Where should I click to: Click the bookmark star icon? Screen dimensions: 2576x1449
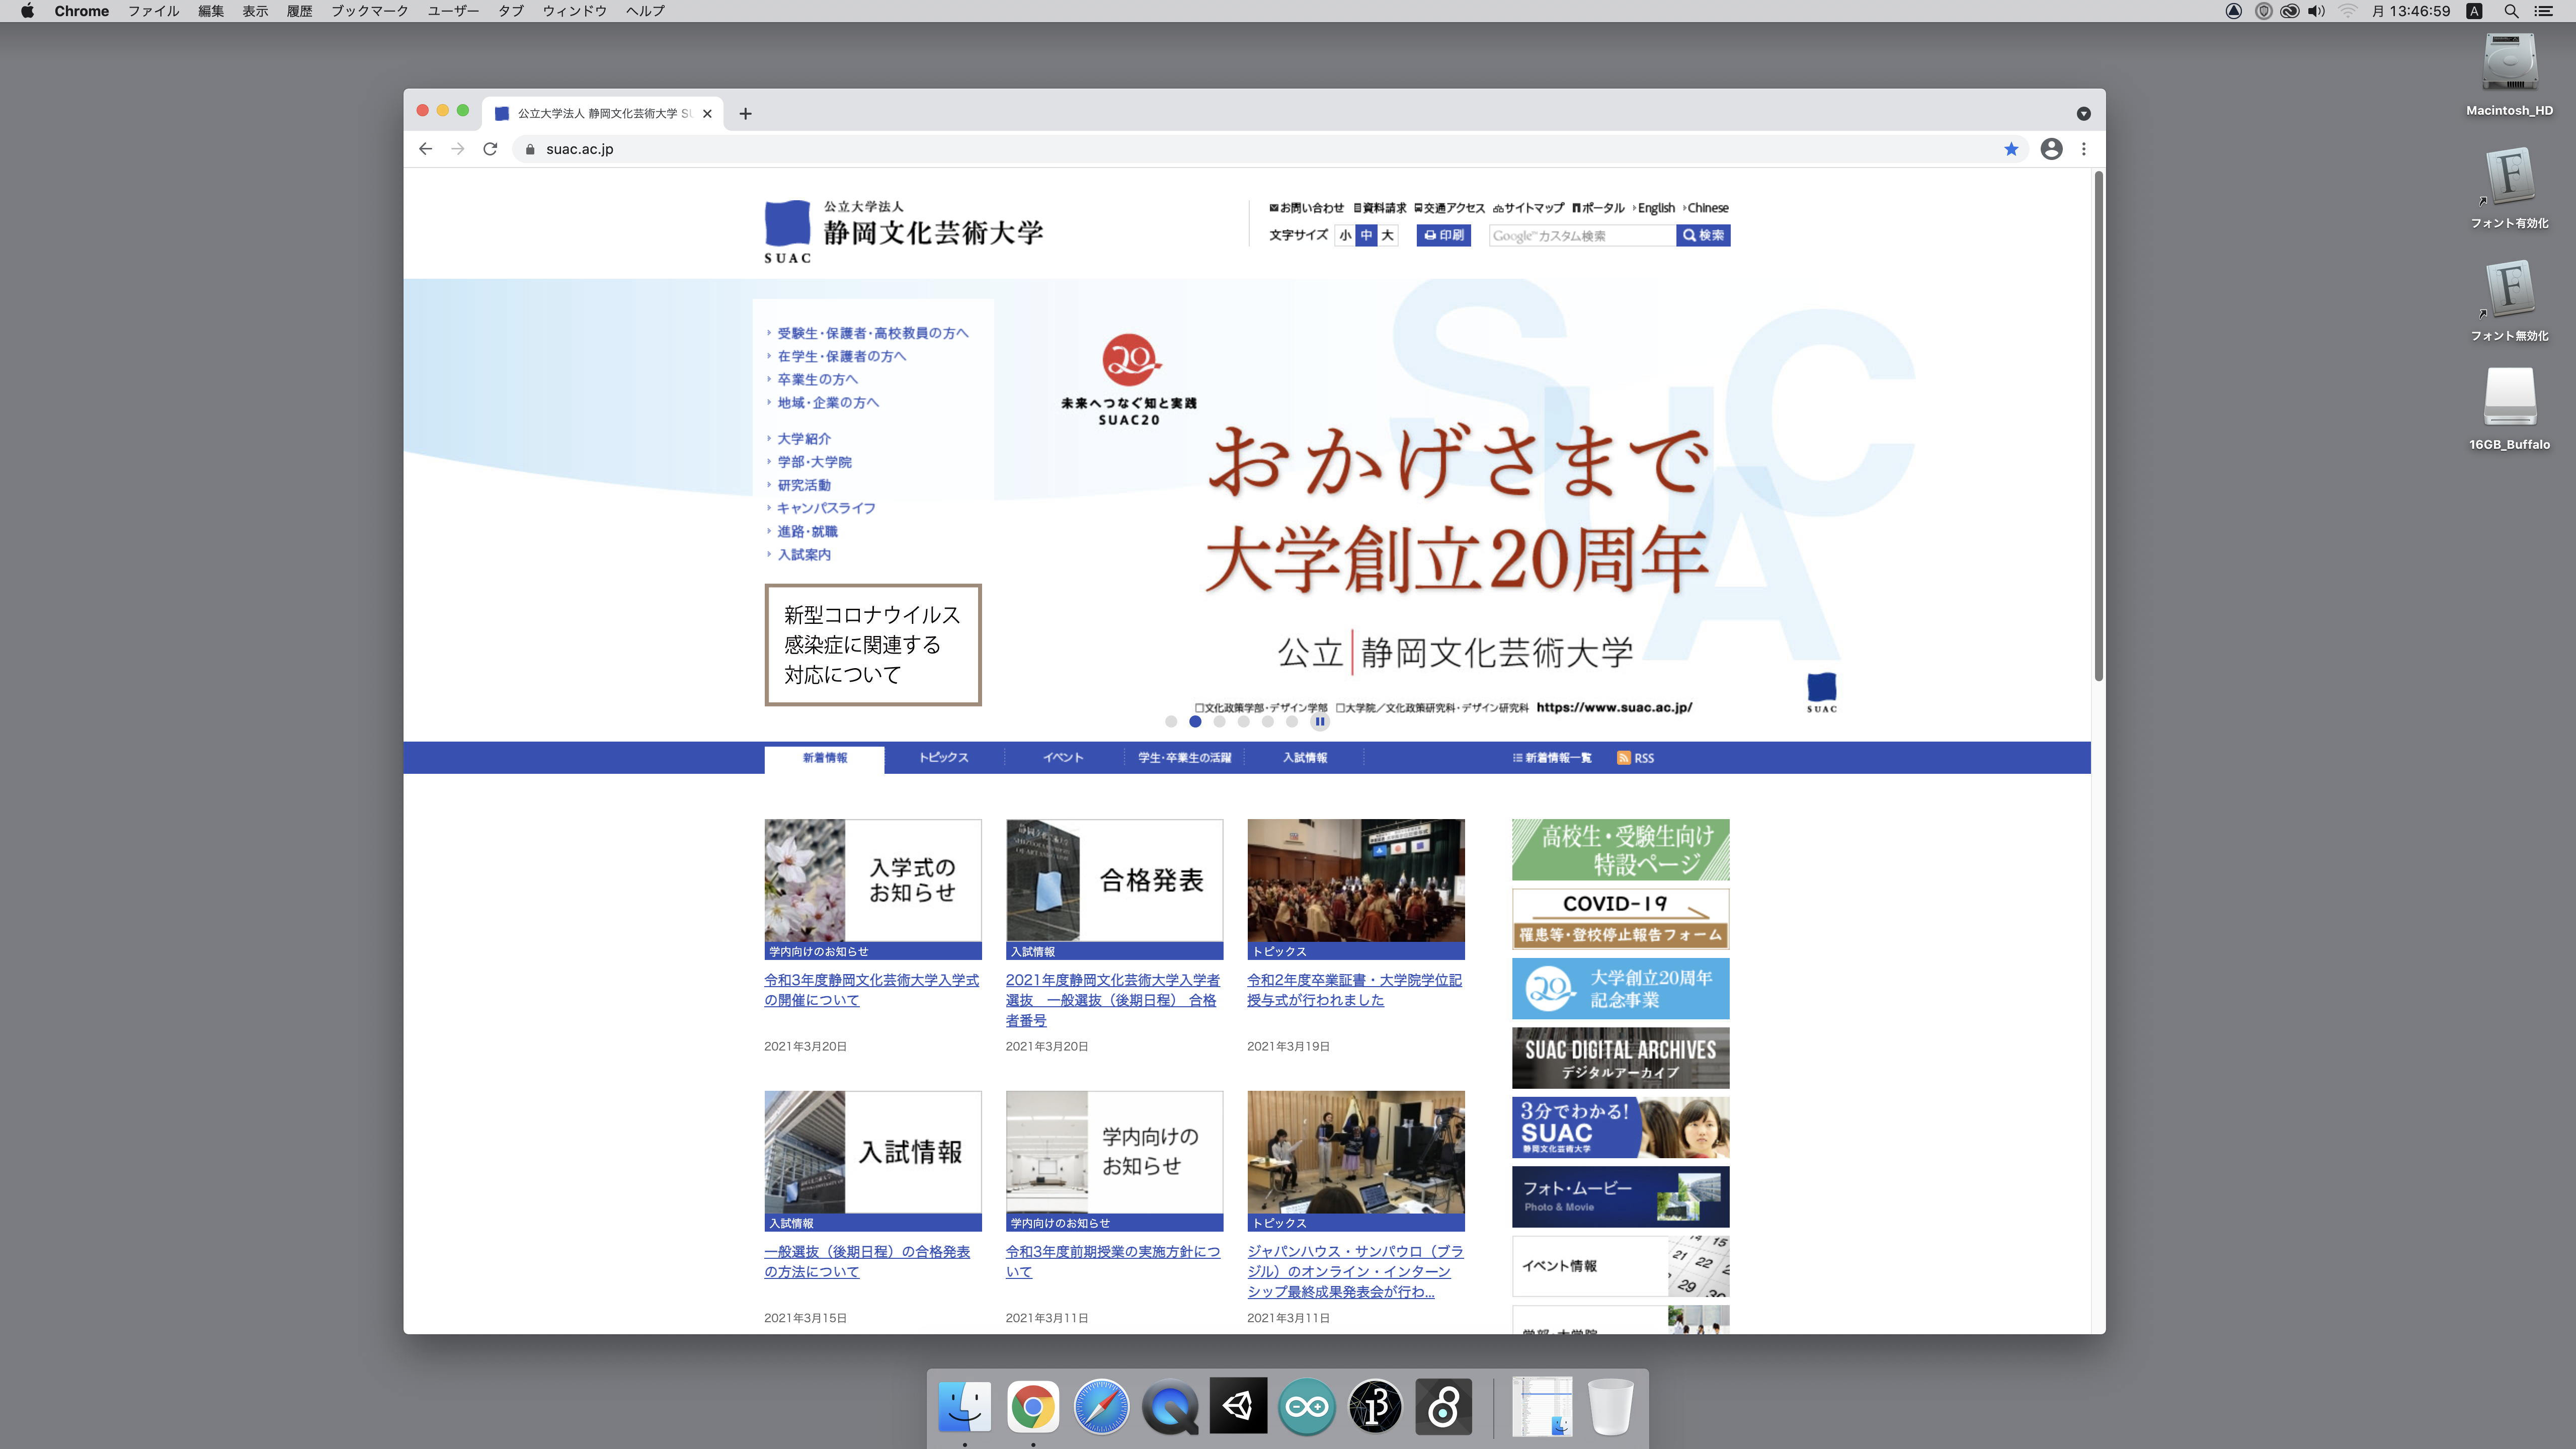2011,149
